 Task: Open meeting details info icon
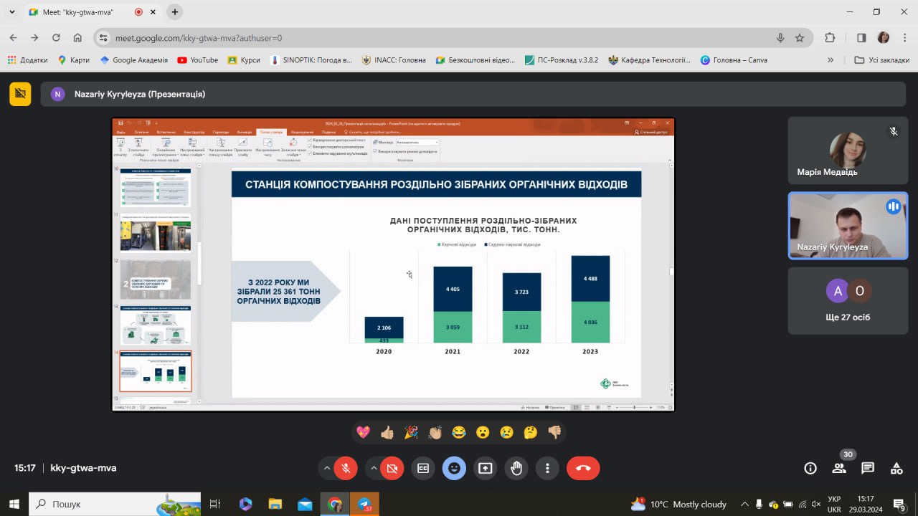click(810, 468)
